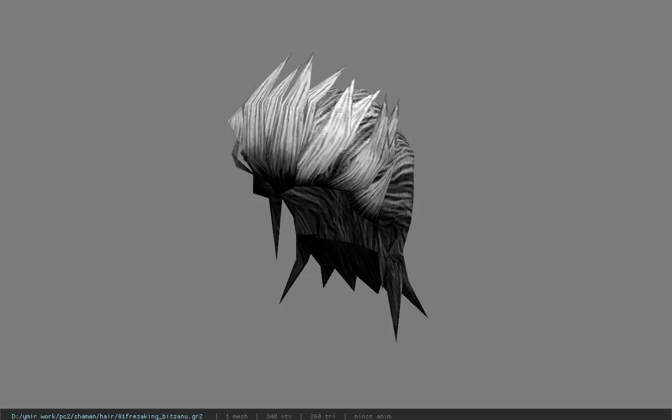Click the '340 vtx' vertex count
The height and width of the screenshot is (420, 672).
click(x=279, y=416)
